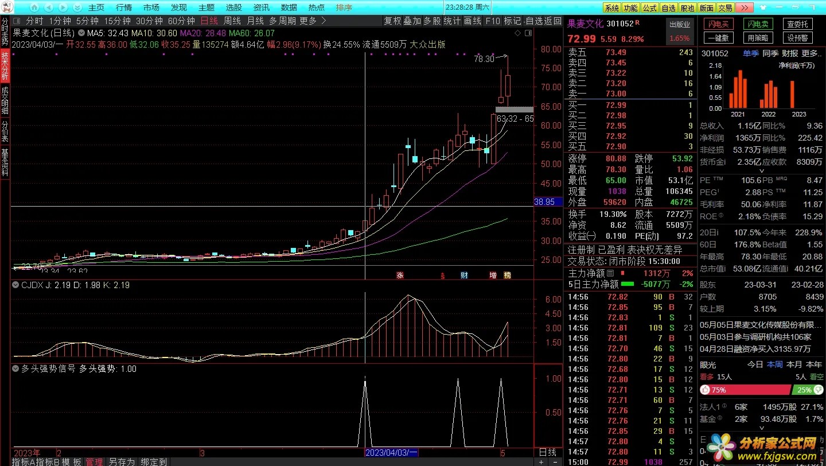Screen dimensions: 826x466
Task: Click the diamond icon above price axis
Action: tap(518, 33)
